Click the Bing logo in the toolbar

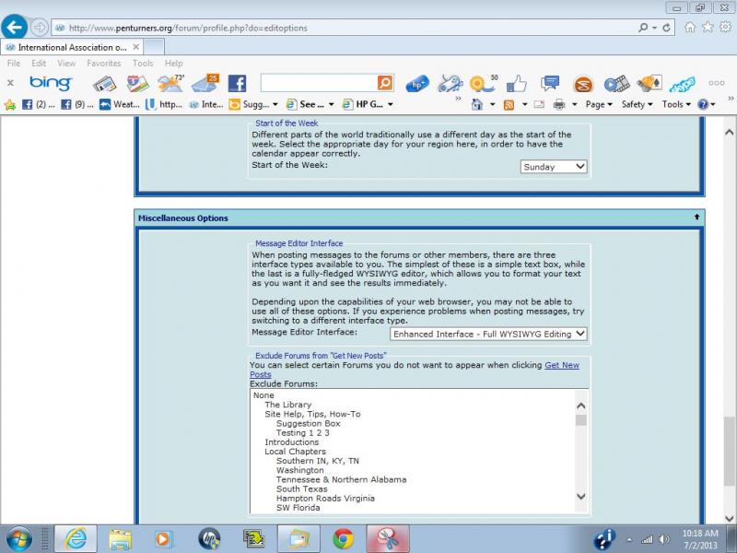(51, 84)
